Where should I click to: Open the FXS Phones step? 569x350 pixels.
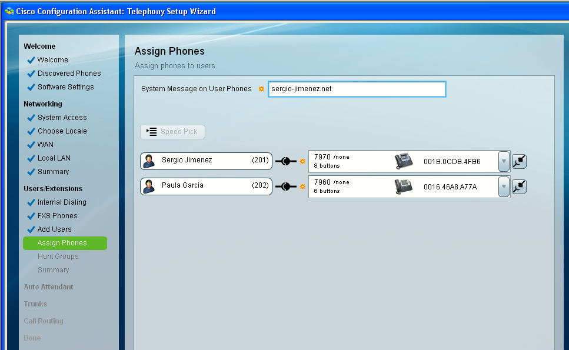(57, 216)
